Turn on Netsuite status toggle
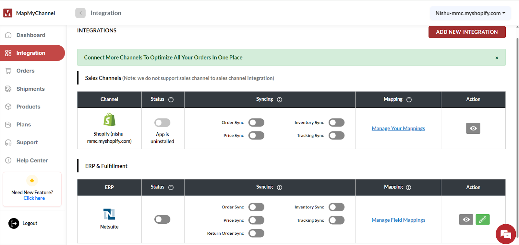The height and width of the screenshot is (245, 519). (162, 219)
